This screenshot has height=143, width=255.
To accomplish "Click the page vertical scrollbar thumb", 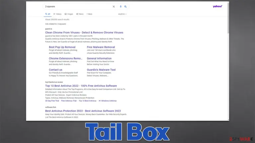I will (228, 18).
